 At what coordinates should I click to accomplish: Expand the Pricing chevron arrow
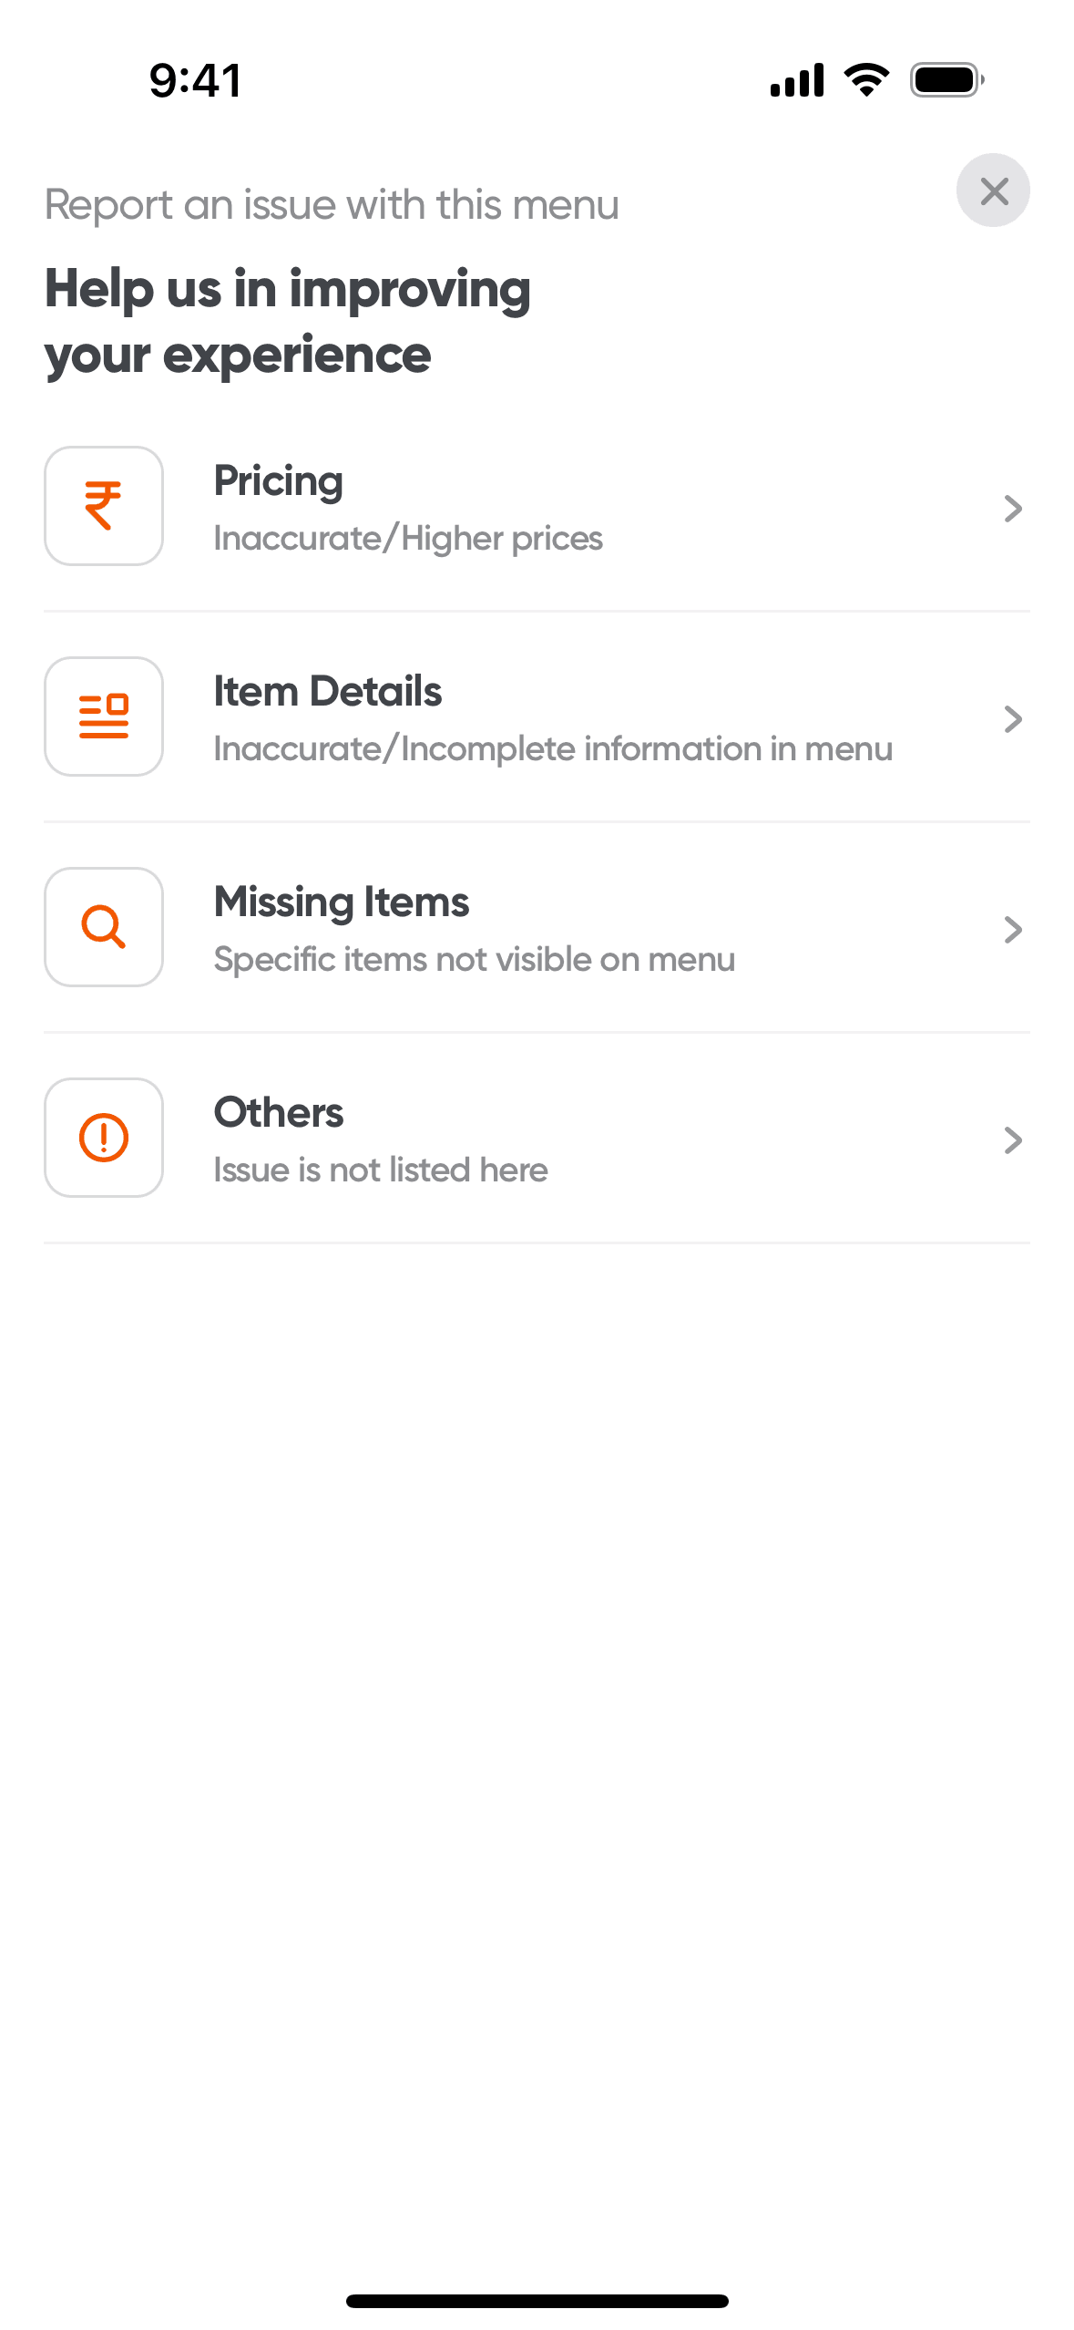(x=1013, y=509)
